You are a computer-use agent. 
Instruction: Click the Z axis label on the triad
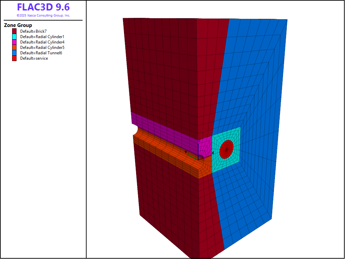199,141
